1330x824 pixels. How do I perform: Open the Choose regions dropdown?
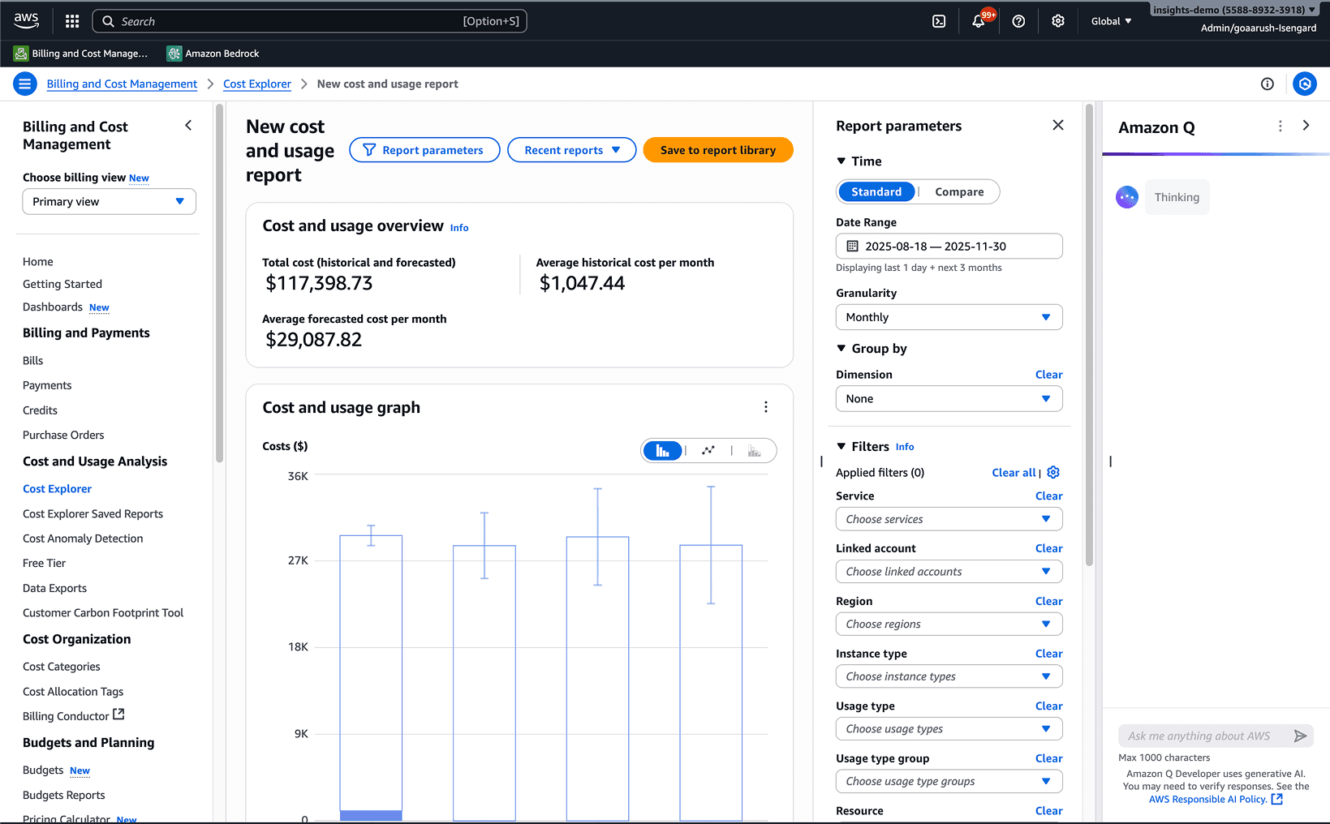pos(949,624)
